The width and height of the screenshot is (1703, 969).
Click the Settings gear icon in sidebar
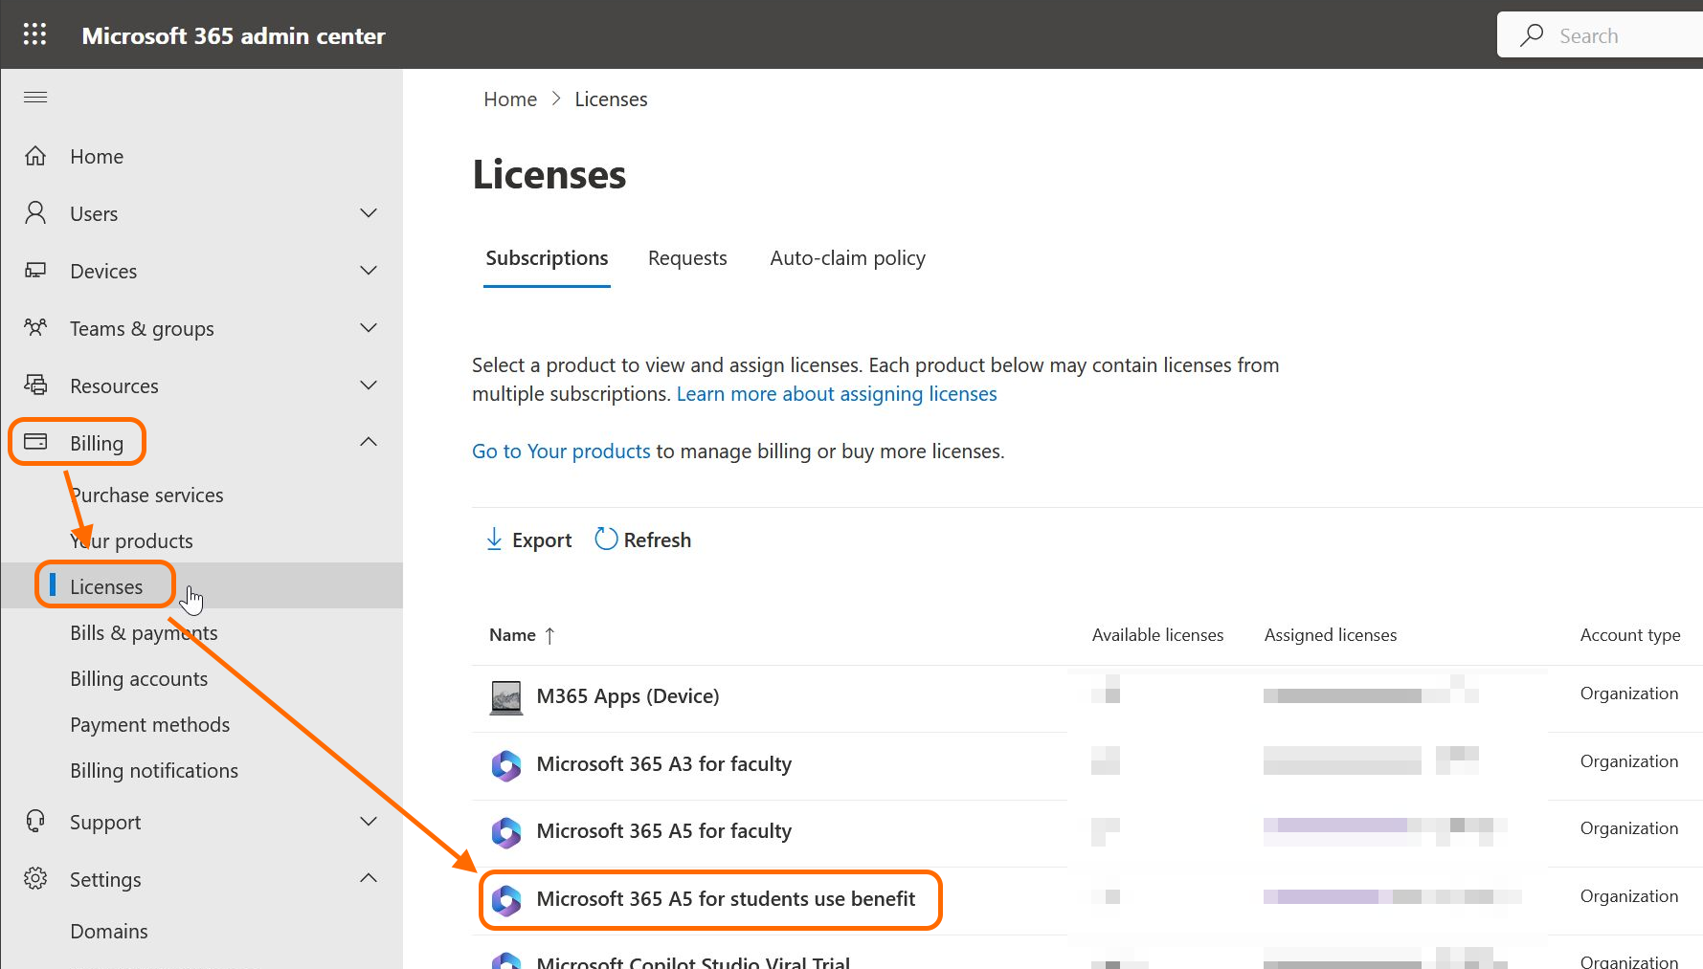(35, 879)
